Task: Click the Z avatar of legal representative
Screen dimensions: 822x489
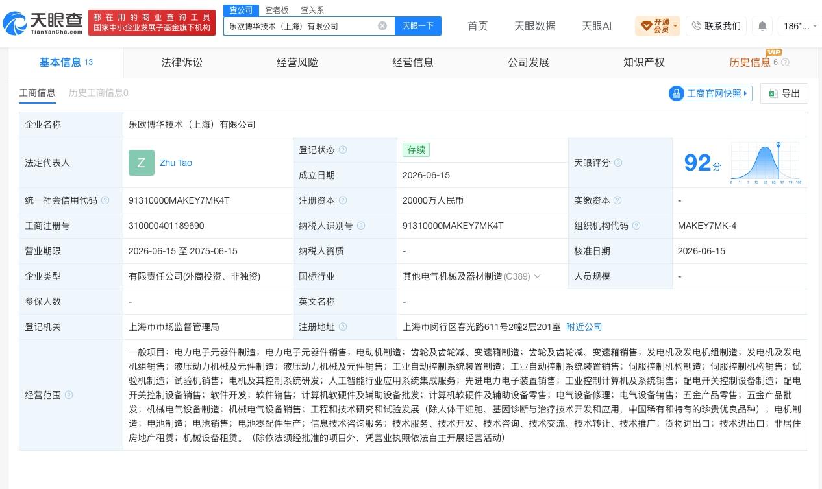Action: click(142, 163)
